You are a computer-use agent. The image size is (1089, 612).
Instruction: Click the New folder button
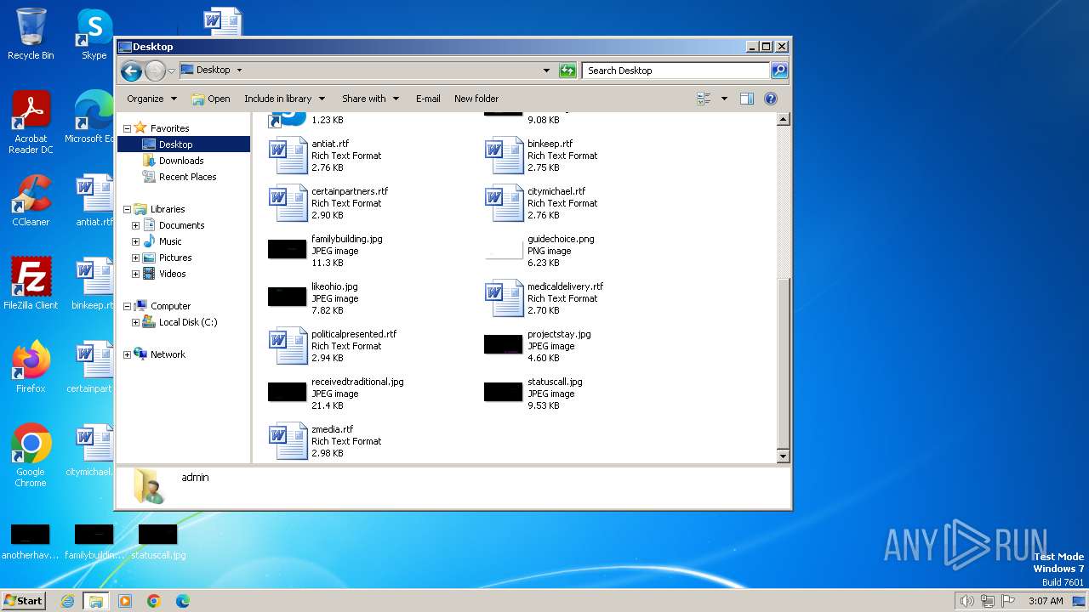[476, 99]
